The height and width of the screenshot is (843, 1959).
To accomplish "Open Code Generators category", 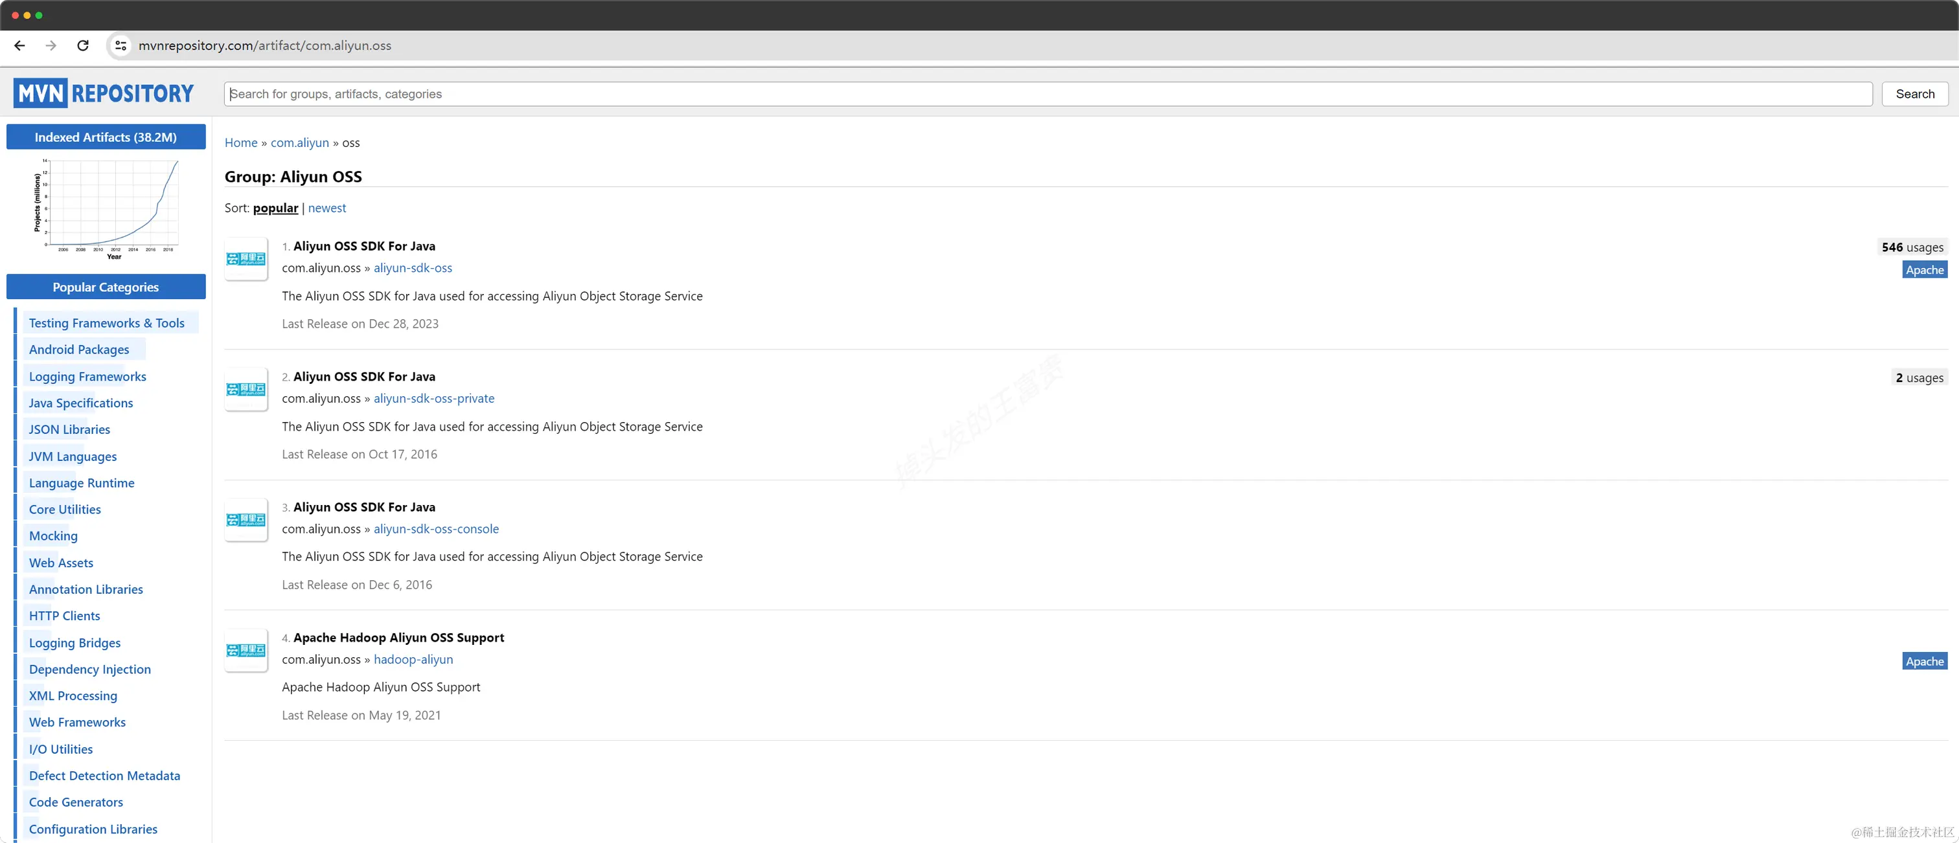I will 76,802.
